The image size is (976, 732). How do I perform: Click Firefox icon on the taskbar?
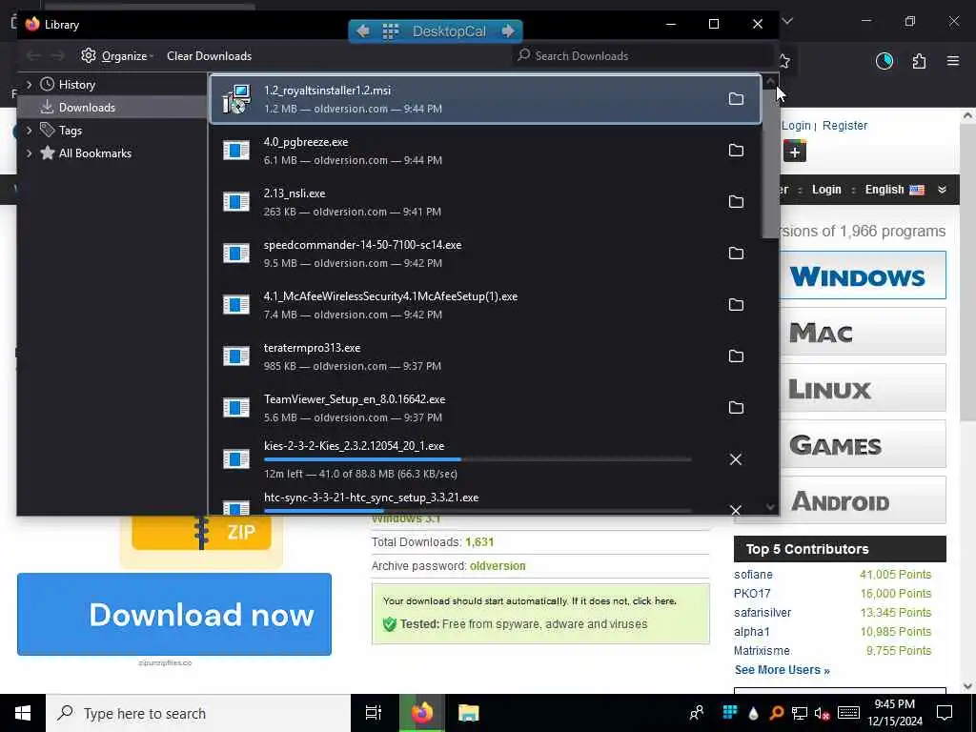421,713
